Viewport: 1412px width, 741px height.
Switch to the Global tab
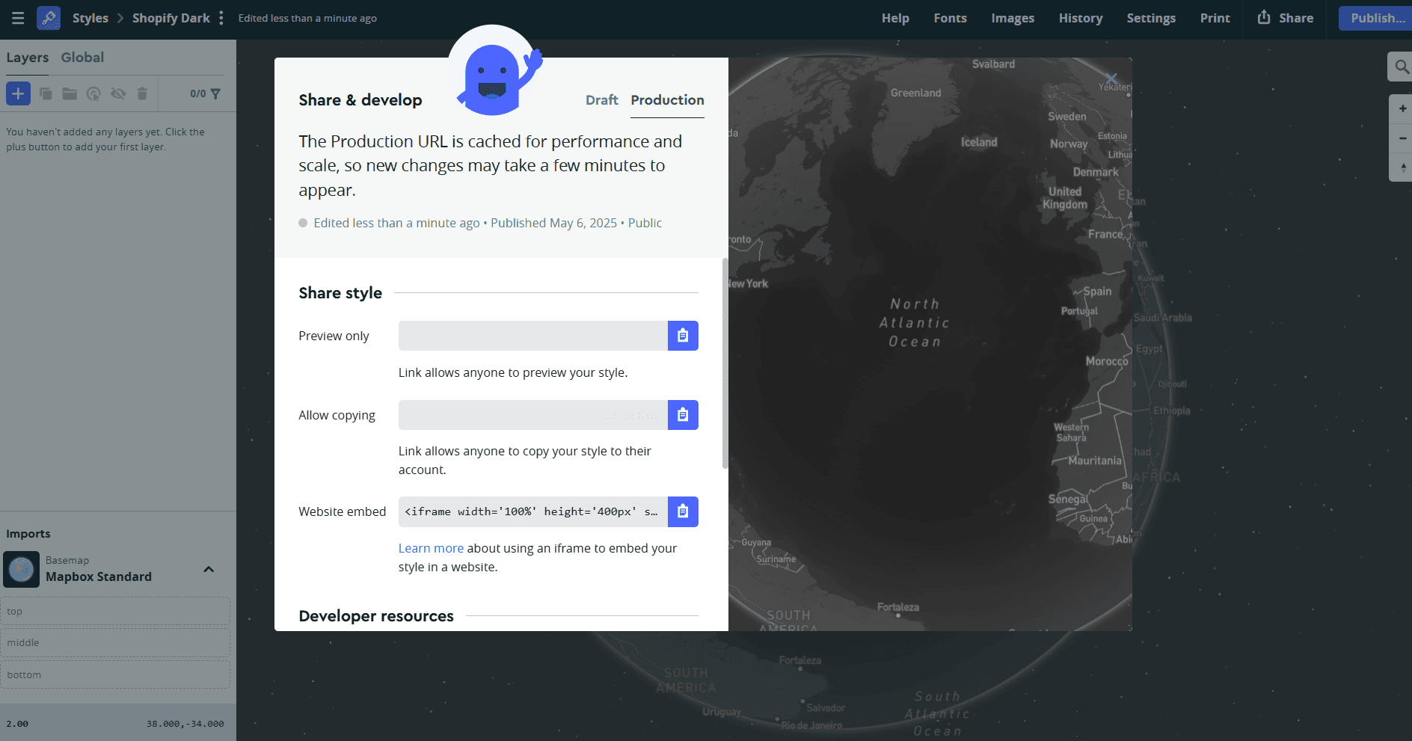pos(82,57)
